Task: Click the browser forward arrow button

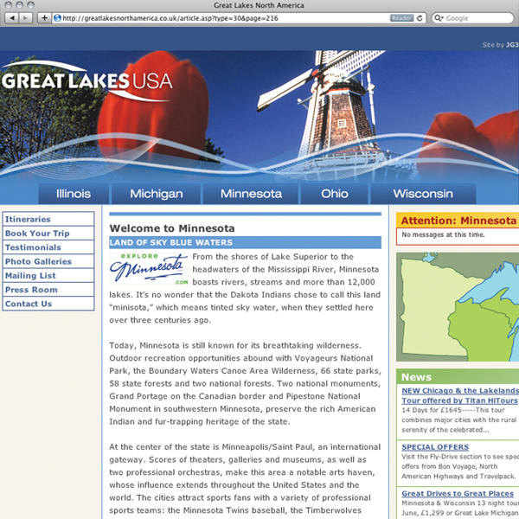Action: (x=25, y=18)
